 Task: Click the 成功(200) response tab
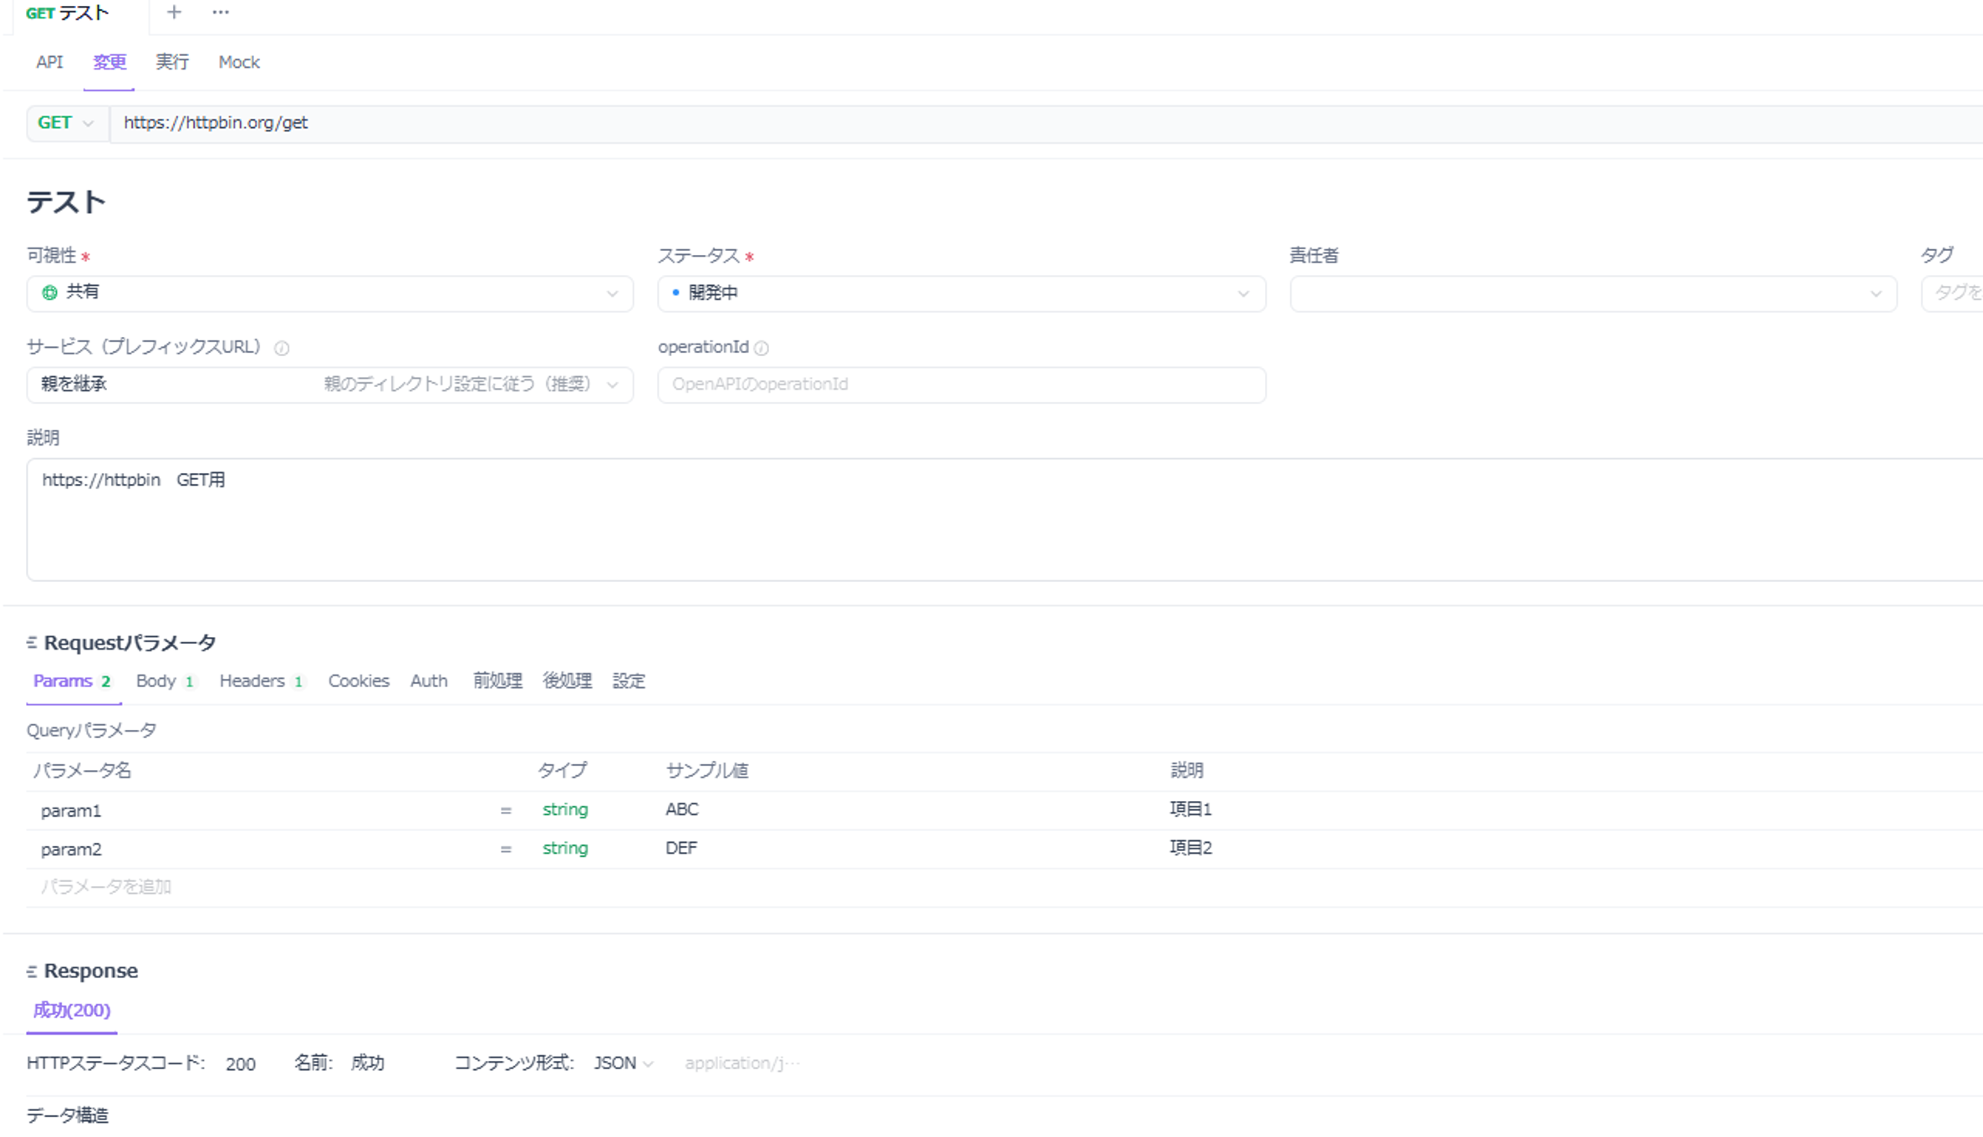72,1011
